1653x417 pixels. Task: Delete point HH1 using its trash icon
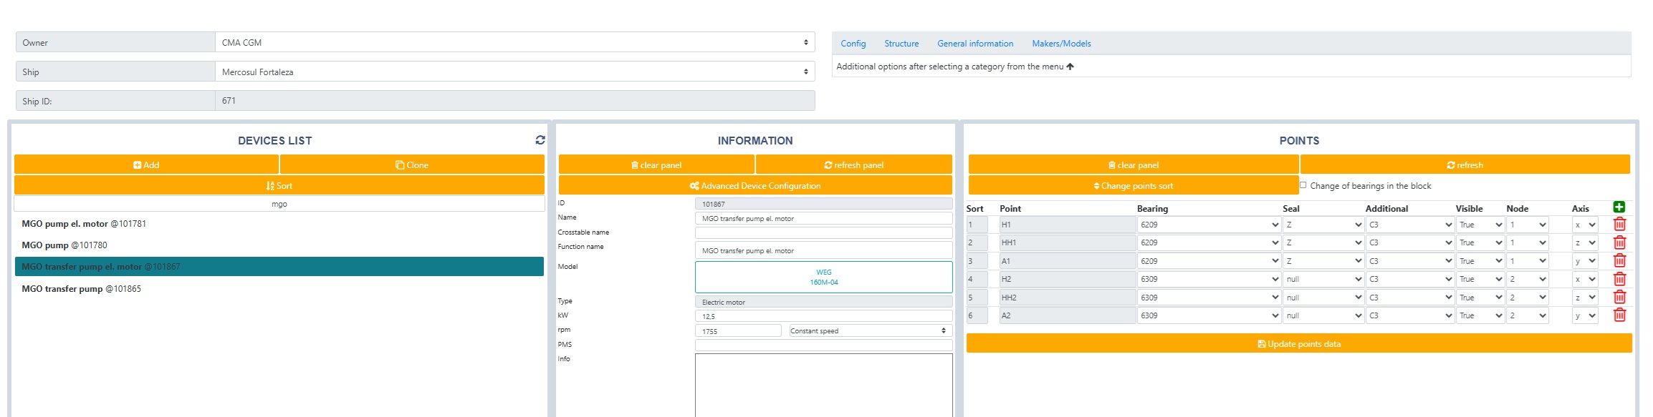(x=1619, y=242)
